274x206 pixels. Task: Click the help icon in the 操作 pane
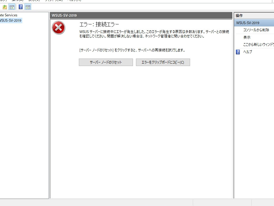[238, 52]
